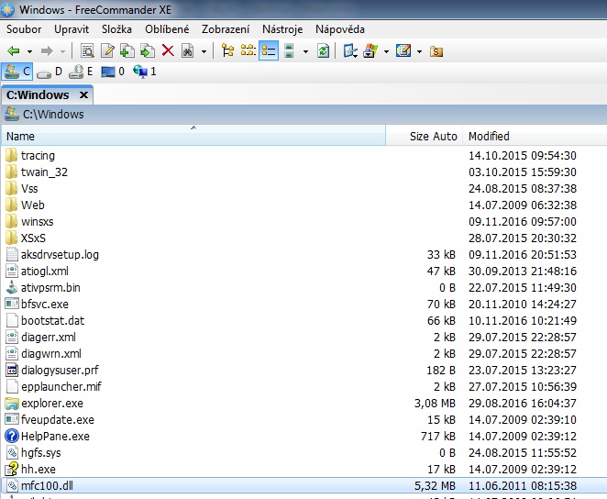Screen dimensions: 607x499
Task: Click the view file magnifier icon
Action: click(87, 51)
